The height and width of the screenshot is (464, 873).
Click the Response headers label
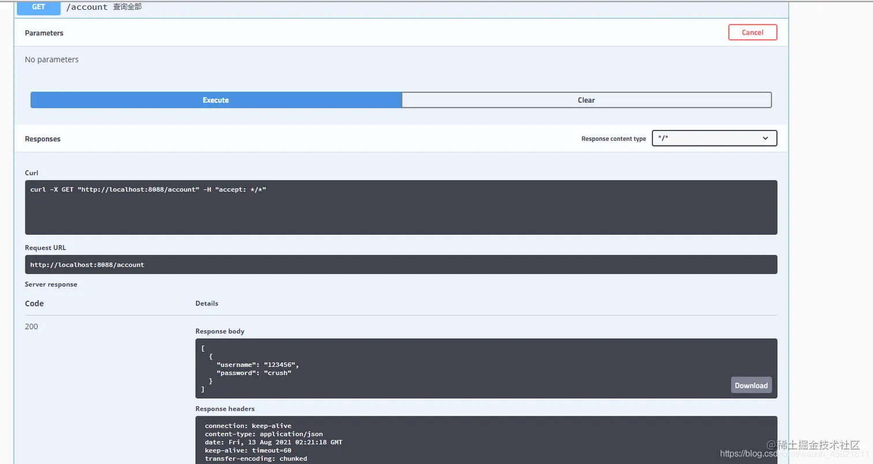pos(225,409)
